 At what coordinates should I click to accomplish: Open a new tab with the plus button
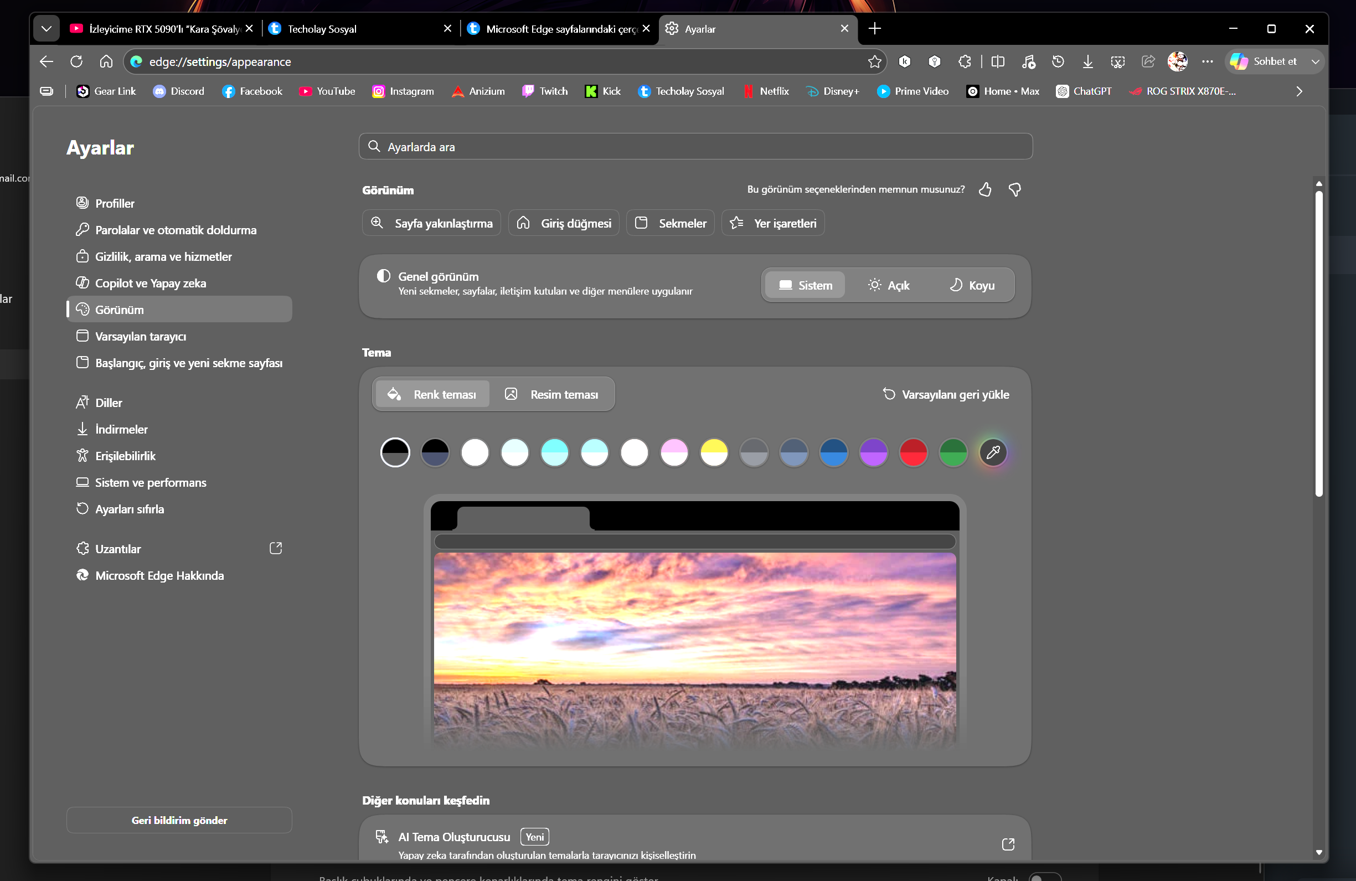click(875, 28)
